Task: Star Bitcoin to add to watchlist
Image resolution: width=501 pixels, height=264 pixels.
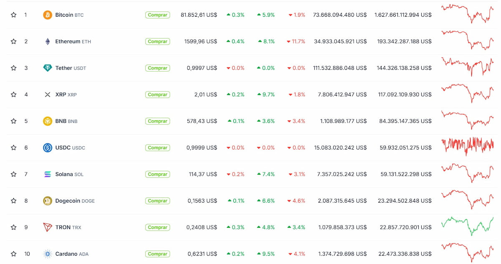Action: (13, 15)
